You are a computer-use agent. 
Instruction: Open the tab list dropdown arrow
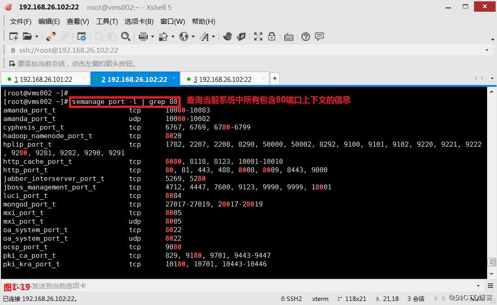pos(492,78)
